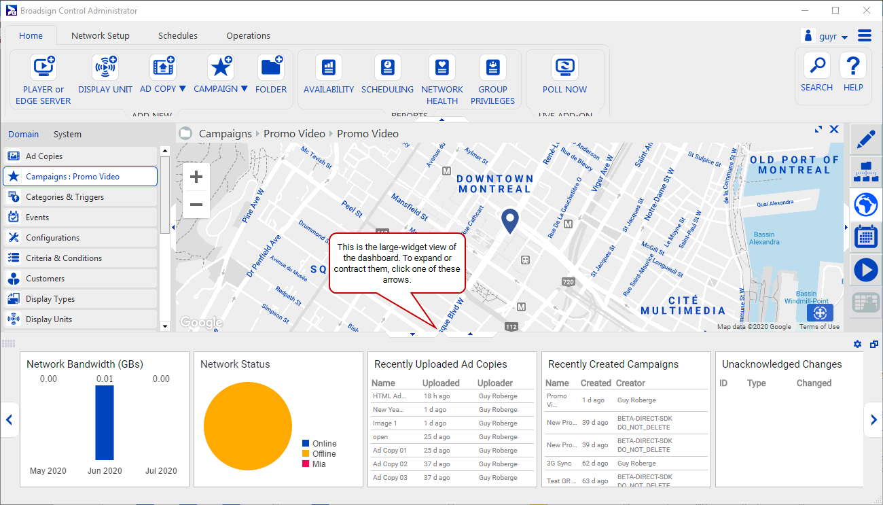Pop out the dashboard panel
Viewport: 883px width, 505px height.
pyautogui.click(x=874, y=345)
